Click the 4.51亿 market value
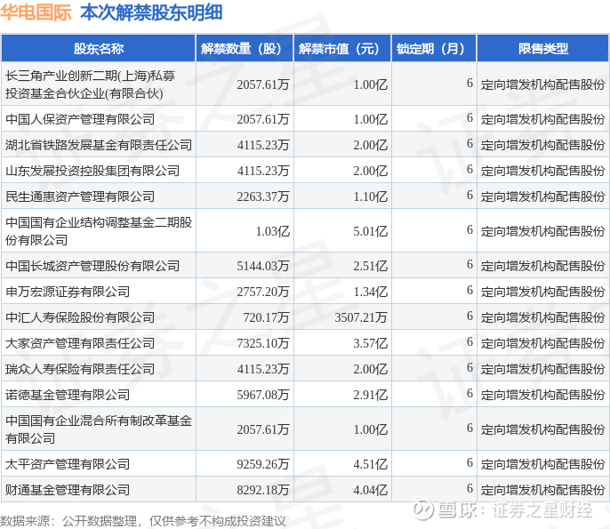610x529 pixels. [370, 464]
